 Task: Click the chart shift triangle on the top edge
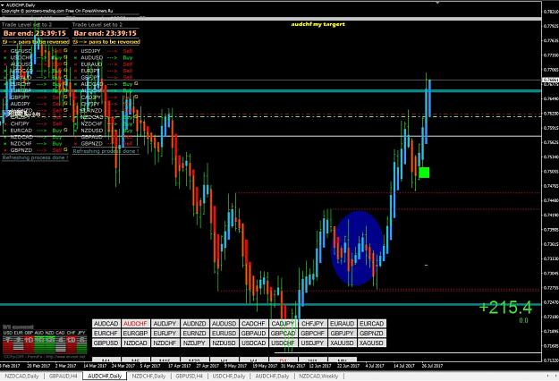pos(437,3)
